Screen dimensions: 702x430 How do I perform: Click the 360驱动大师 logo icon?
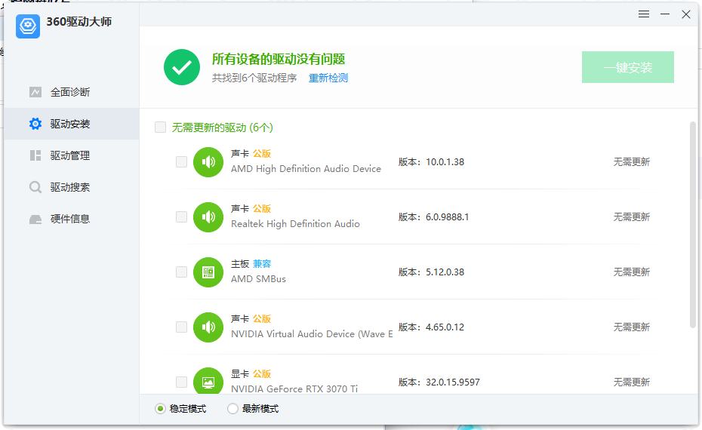28,26
